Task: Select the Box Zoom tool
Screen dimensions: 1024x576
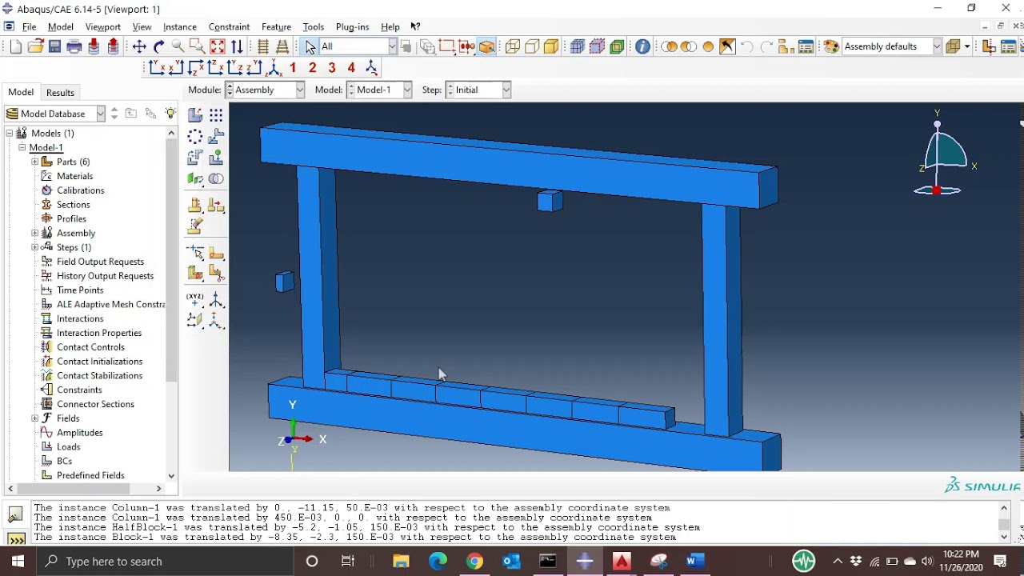Action: (197, 47)
